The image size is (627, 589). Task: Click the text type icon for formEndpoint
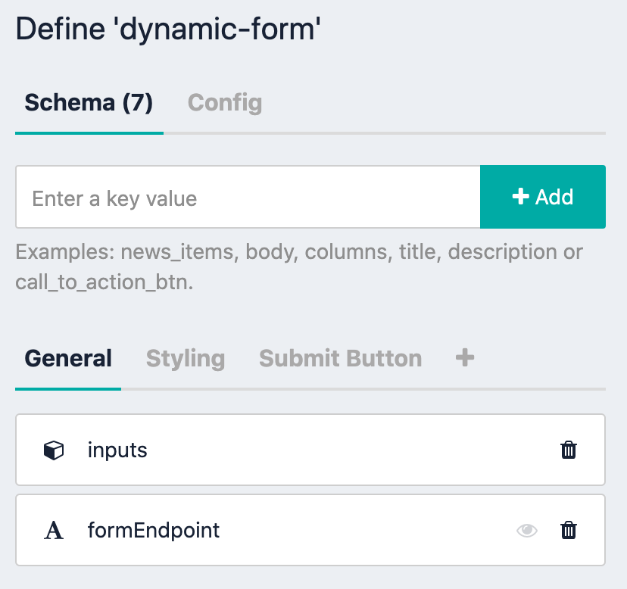(x=54, y=531)
